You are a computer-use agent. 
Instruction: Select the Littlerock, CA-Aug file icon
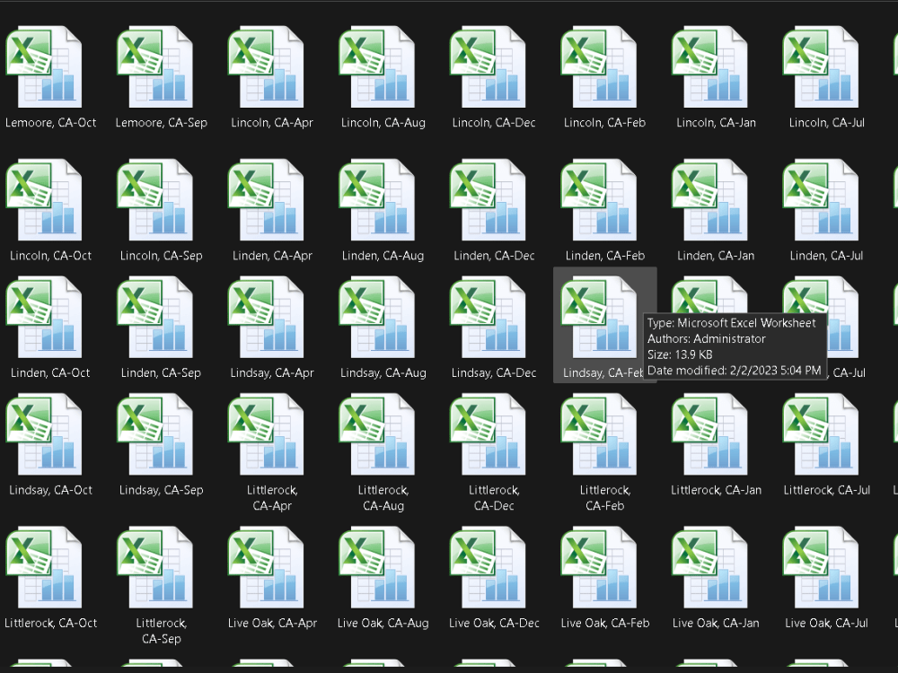[x=377, y=435]
